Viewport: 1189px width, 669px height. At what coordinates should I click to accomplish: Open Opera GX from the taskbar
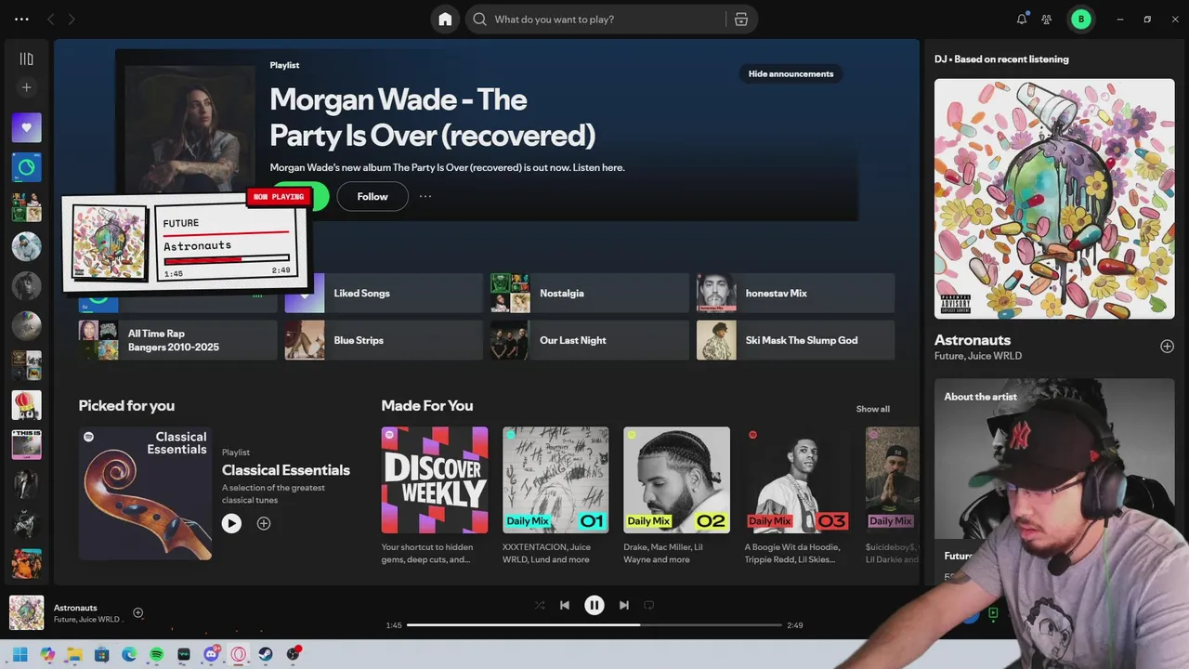pos(239,654)
